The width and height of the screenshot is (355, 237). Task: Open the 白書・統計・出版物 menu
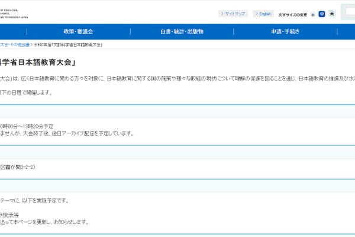pyautogui.click(x=182, y=31)
